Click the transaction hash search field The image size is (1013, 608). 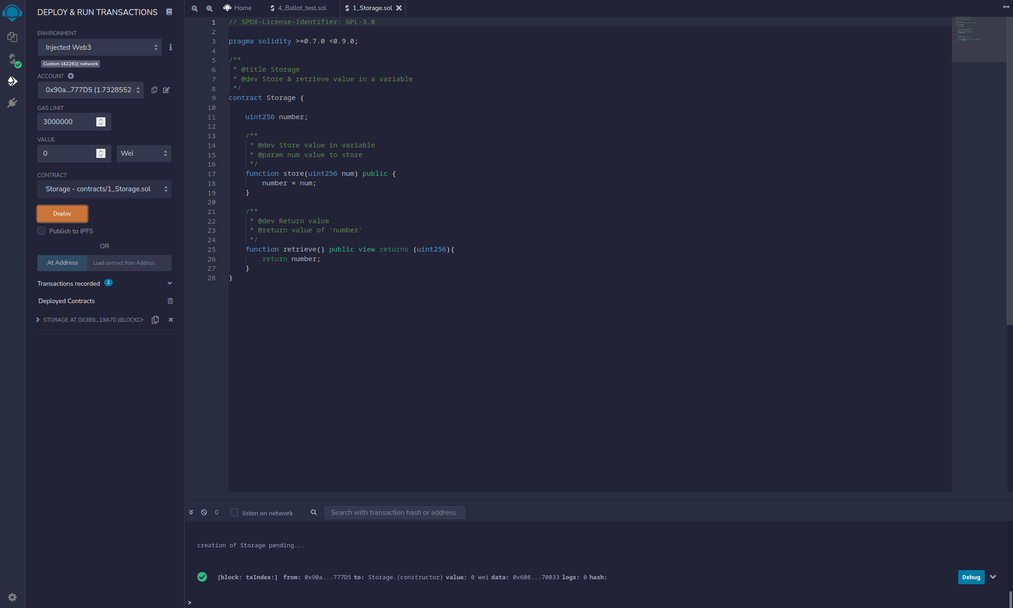coord(394,512)
